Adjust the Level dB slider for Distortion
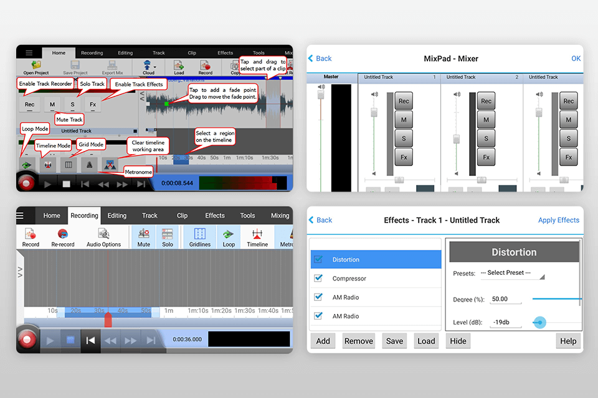This screenshot has width=598, height=398. (539, 322)
